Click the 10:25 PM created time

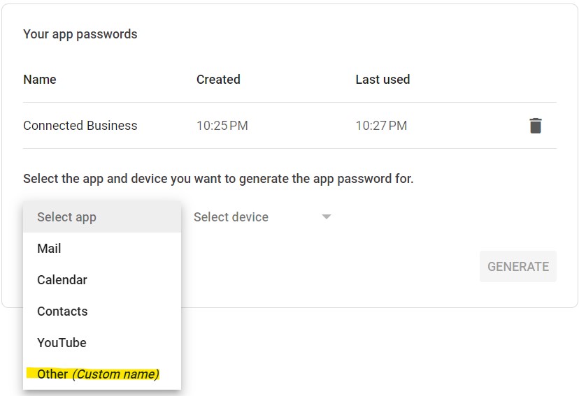(222, 126)
